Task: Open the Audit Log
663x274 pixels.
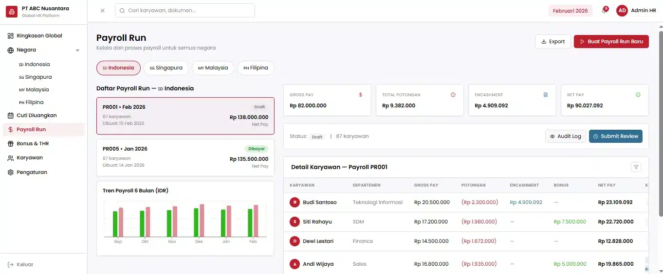Action: pyautogui.click(x=565, y=137)
